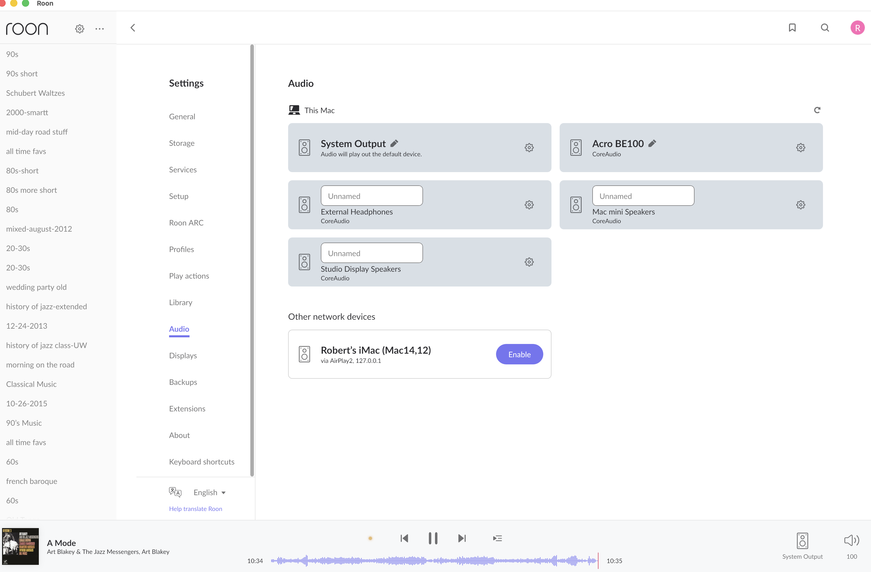Follow the Help translate Roon link
871x572 pixels.
pyautogui.click(x=195, y=509)
